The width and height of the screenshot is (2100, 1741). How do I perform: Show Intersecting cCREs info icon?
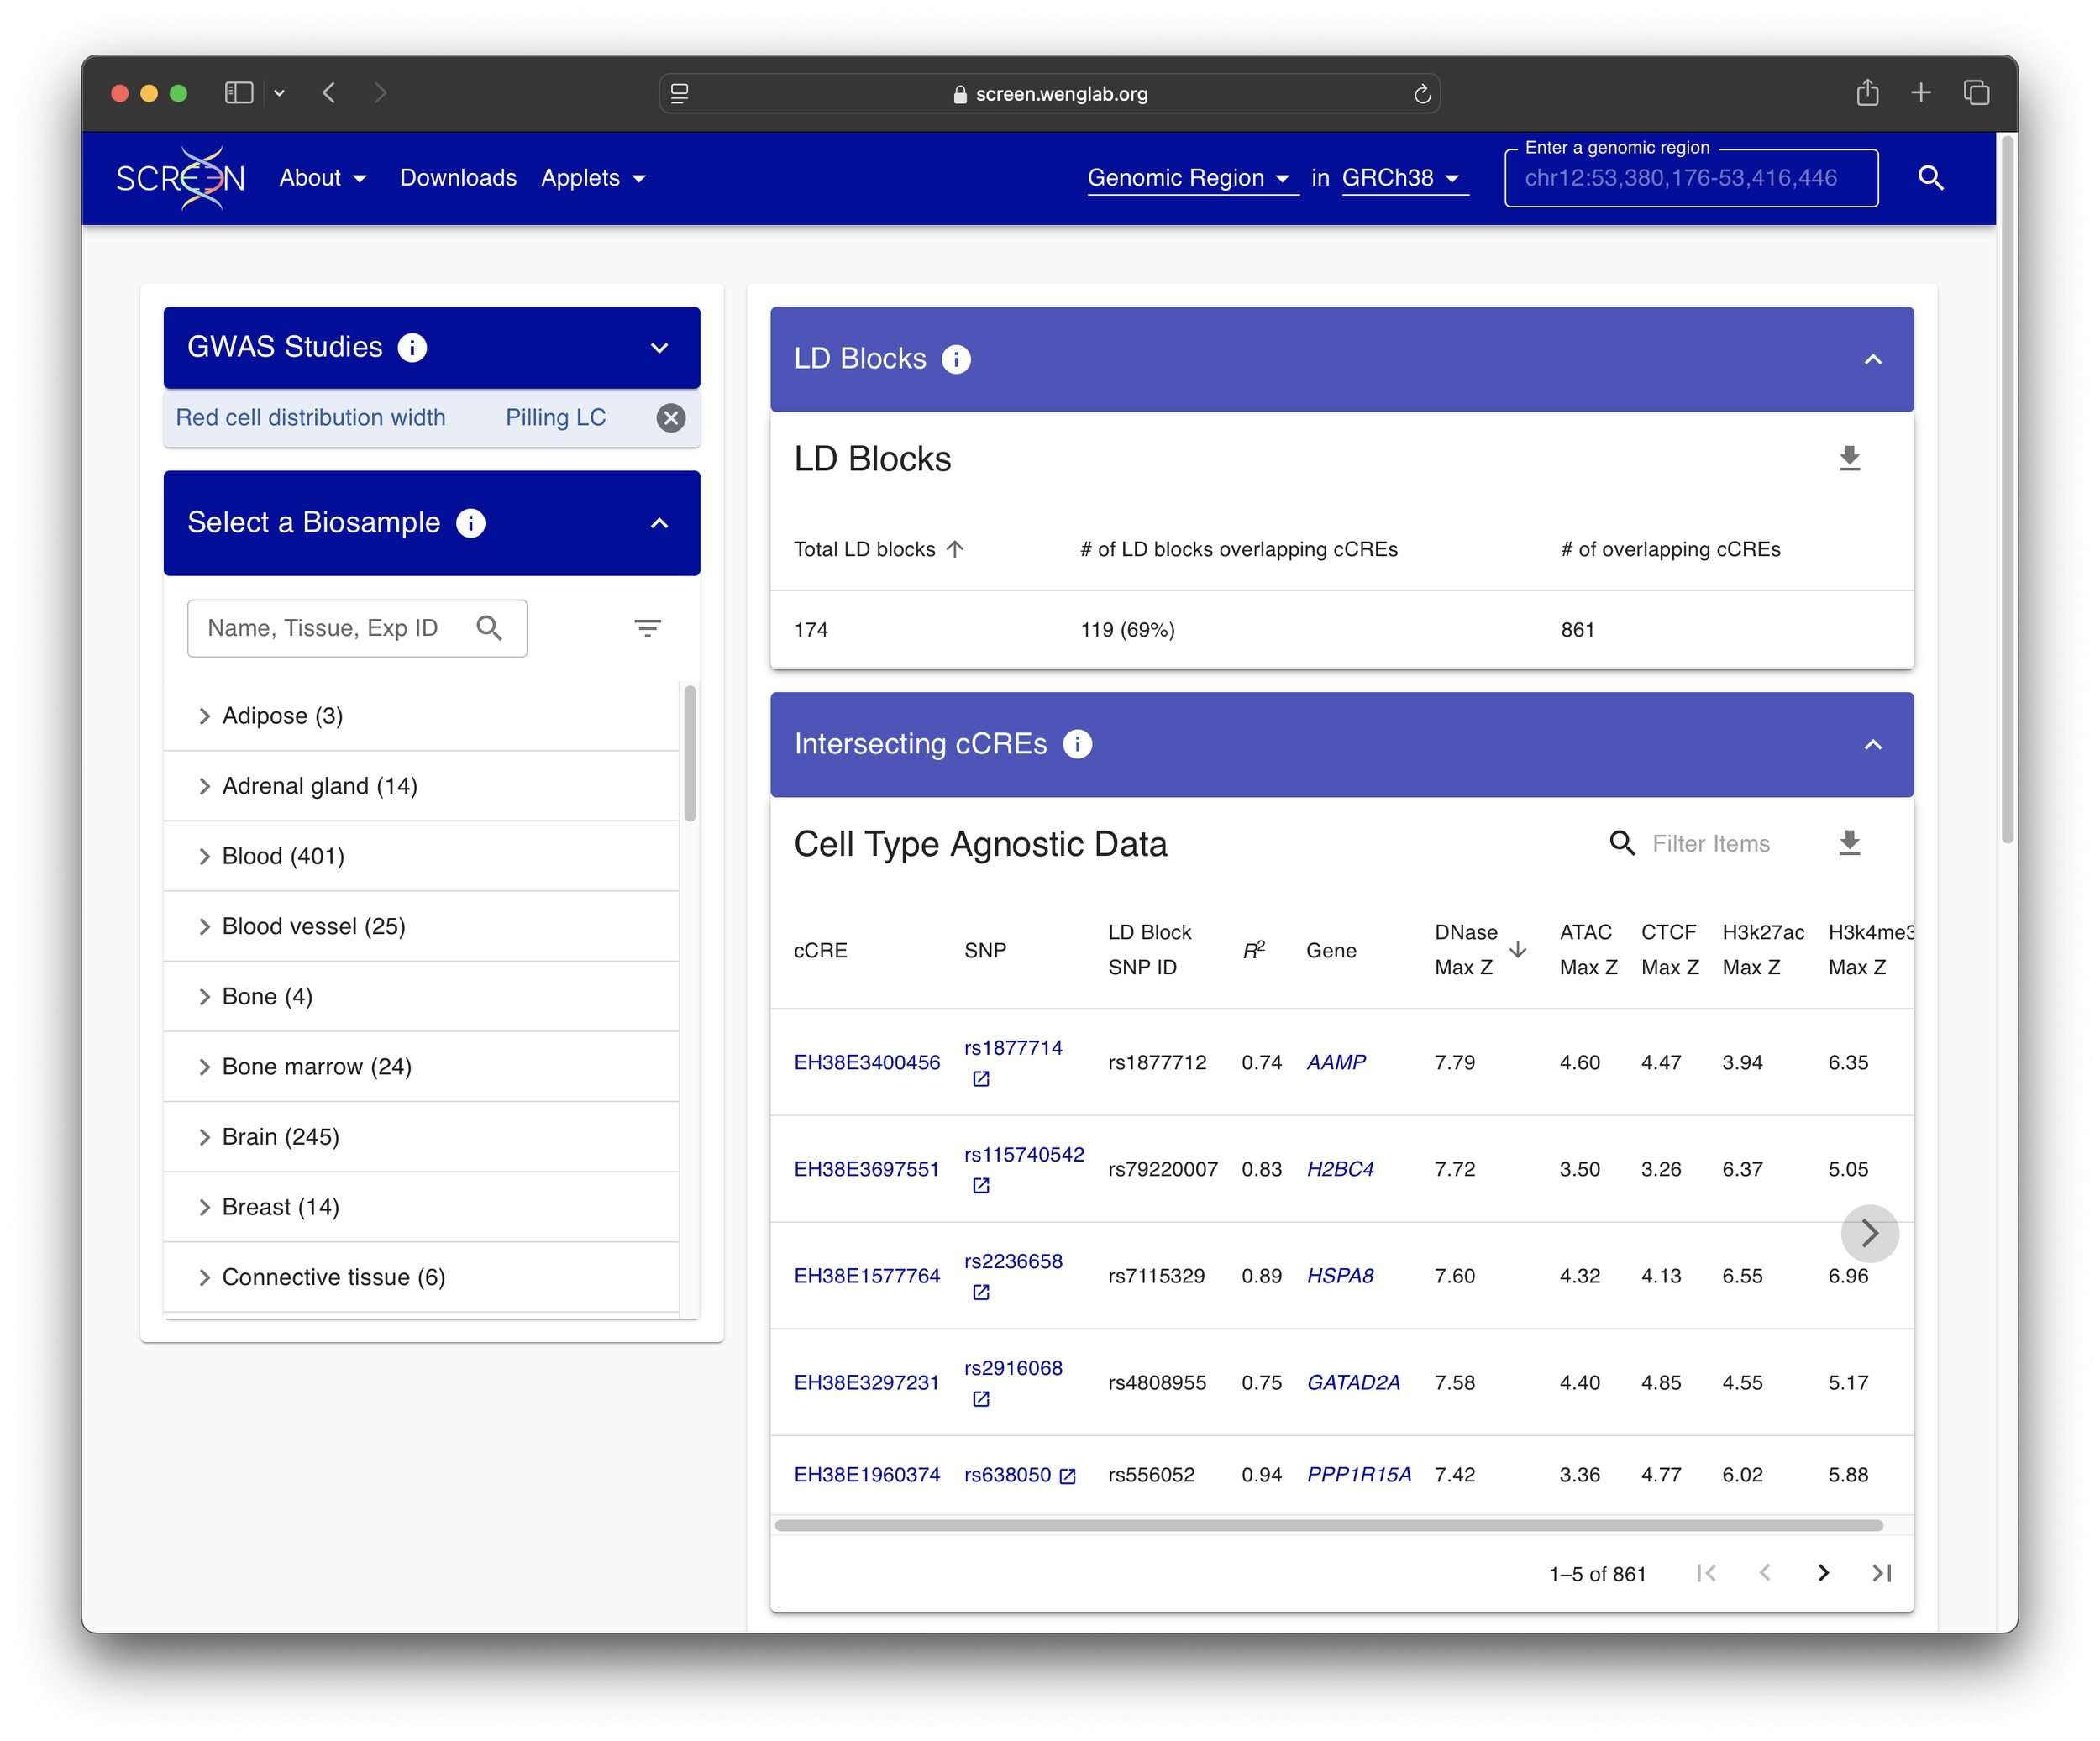tap(1077, 744)
